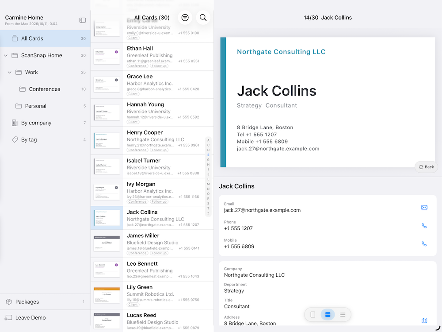
Task: Click Follow up tag on Henry Cooper
Action: (159, 150)
